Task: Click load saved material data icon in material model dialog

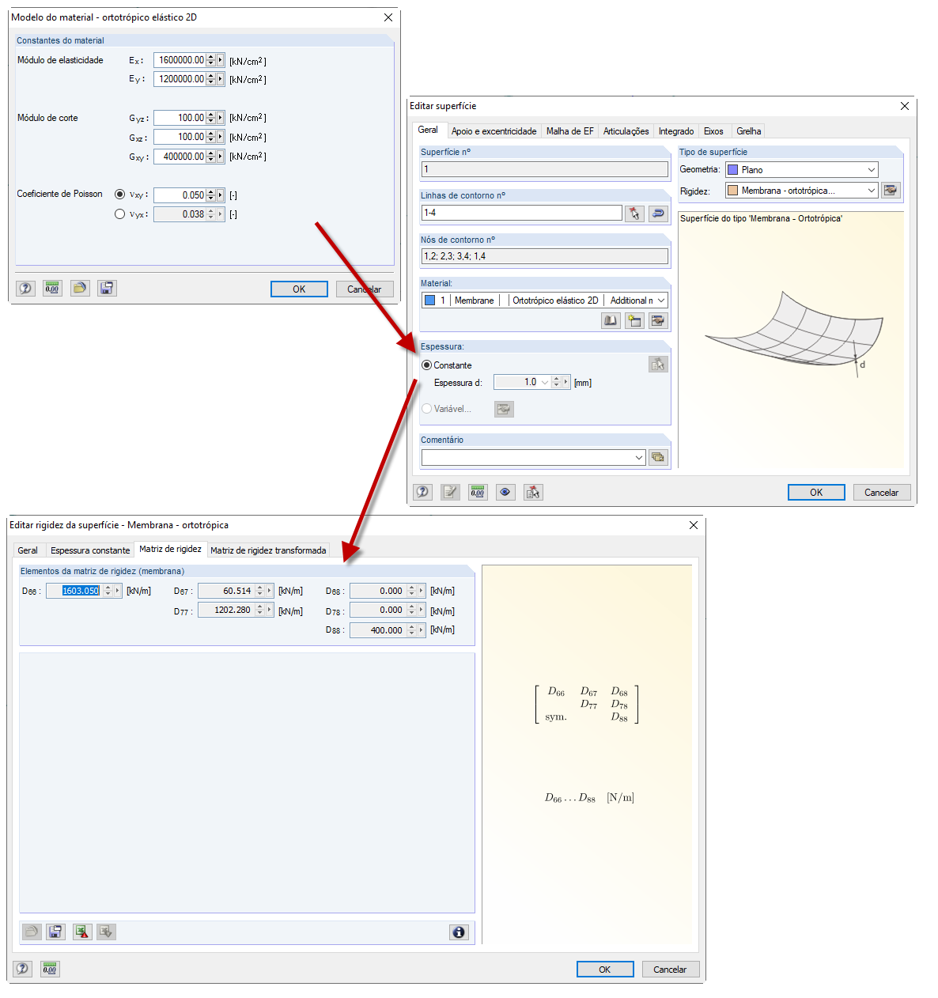Action: pos(80,289)
